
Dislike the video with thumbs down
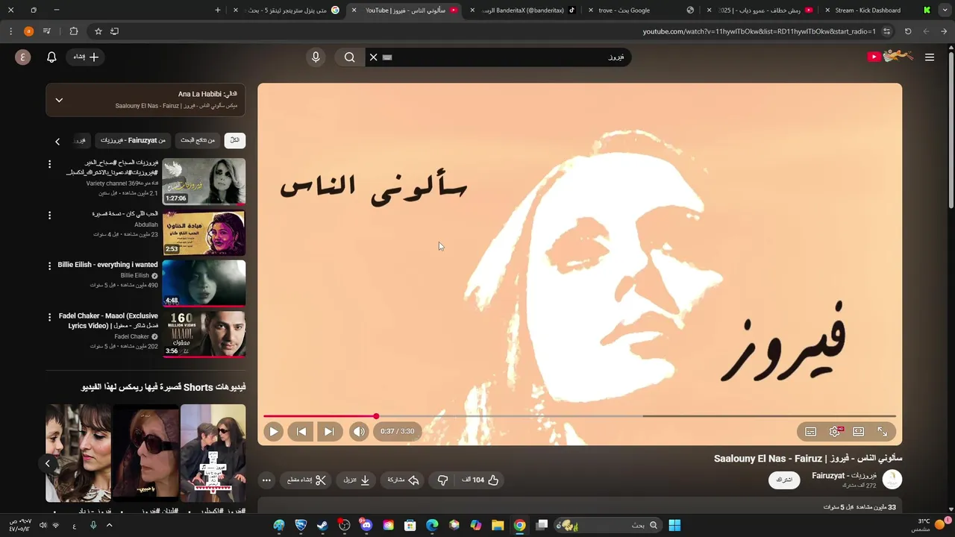point(442,480)
